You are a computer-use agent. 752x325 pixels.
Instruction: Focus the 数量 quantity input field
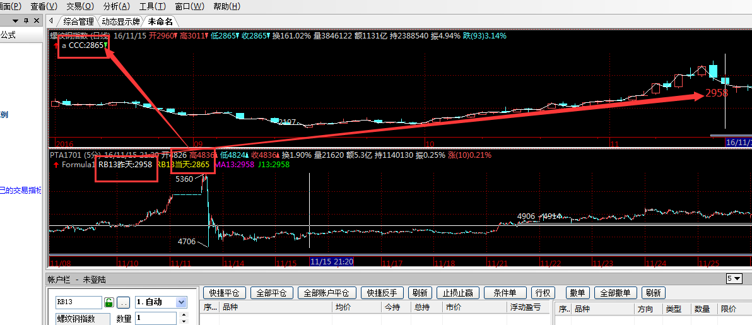pyautogui.click(x=157, y=318)
